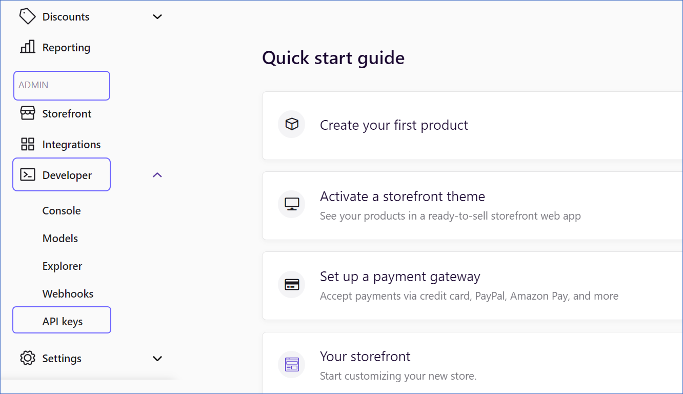The image size is (683, 394).
Task: Click 'Accept payments via credit card, PayPal' text
Action: 414,296
